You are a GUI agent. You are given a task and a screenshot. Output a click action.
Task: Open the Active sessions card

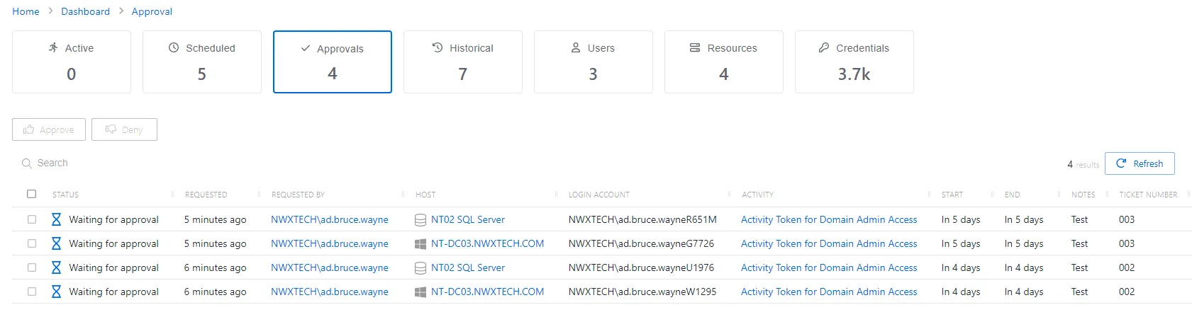pyautogui.click(x=72, y=62)
